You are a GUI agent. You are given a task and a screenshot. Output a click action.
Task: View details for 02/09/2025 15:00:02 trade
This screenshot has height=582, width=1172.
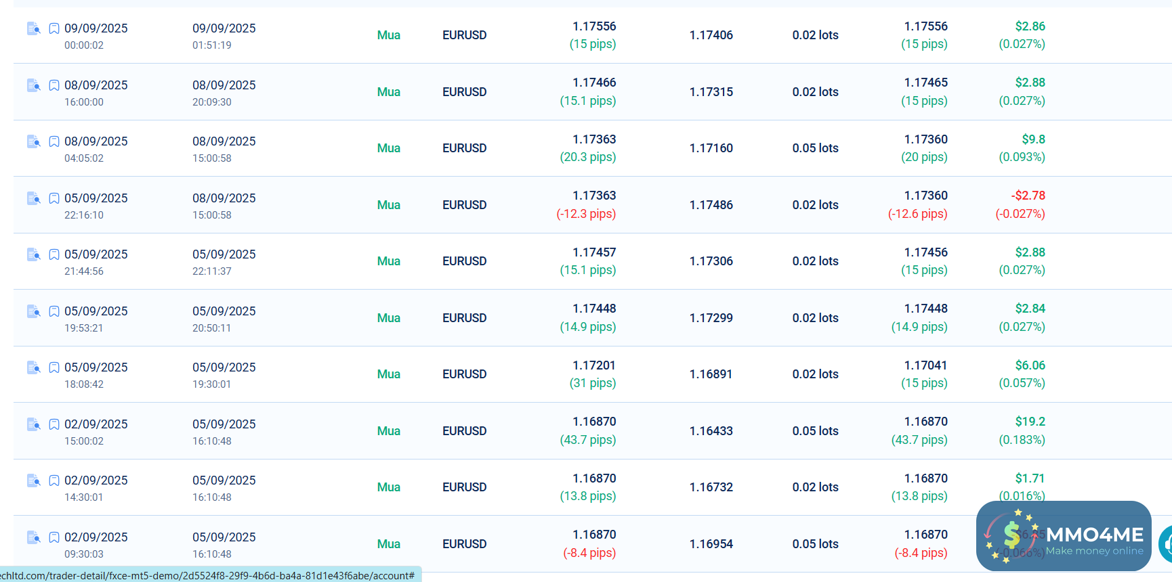pos(33,424)
